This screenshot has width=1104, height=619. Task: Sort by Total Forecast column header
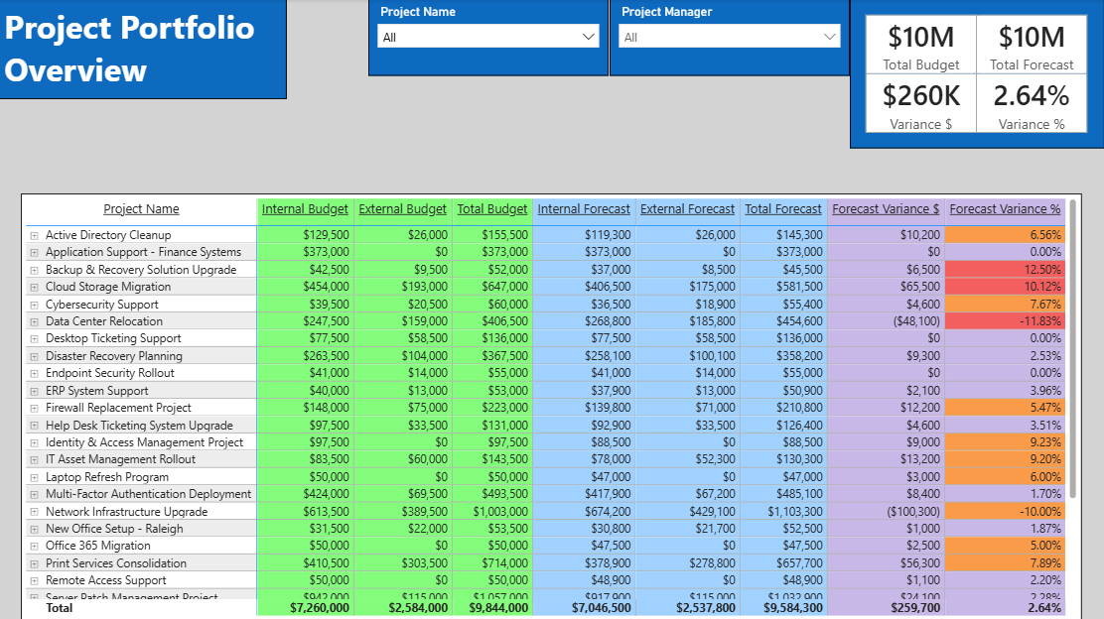783,209
